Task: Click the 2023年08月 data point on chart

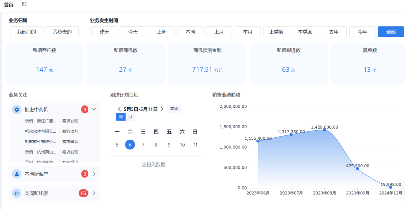Action: [324, 130]
